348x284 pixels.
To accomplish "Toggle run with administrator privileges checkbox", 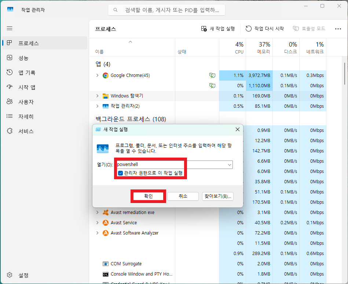I will 120,173.
